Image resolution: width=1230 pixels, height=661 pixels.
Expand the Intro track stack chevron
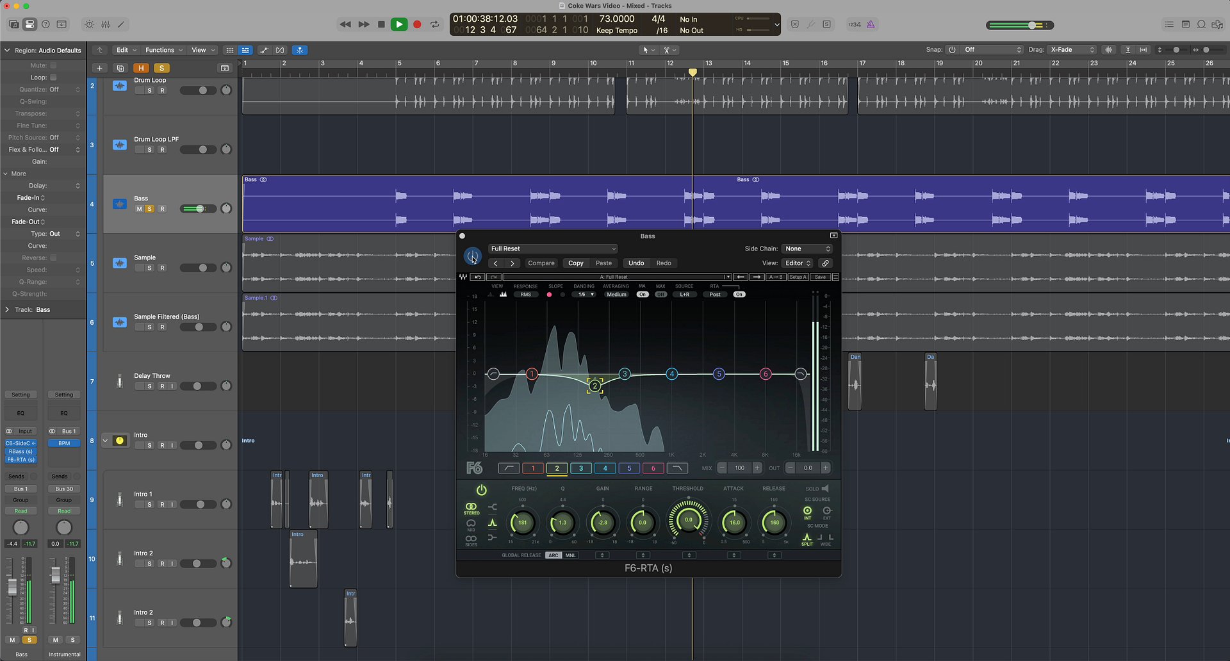pos(105,441)
